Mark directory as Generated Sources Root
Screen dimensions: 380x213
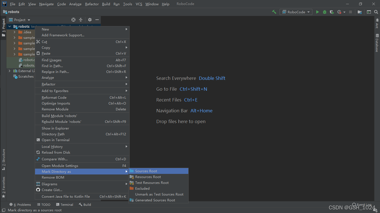159,200
